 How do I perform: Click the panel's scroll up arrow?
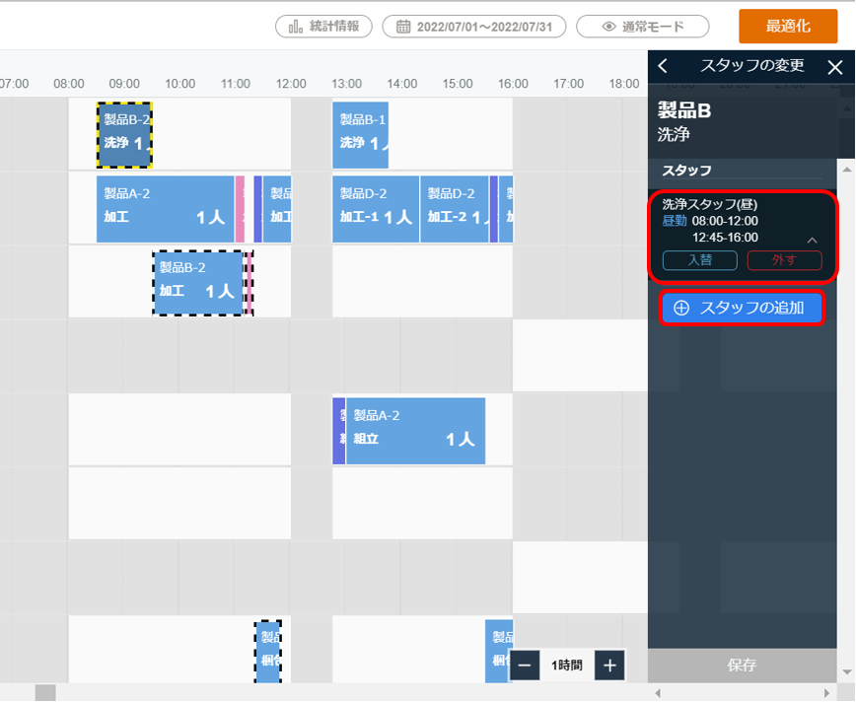click(847, 170)
